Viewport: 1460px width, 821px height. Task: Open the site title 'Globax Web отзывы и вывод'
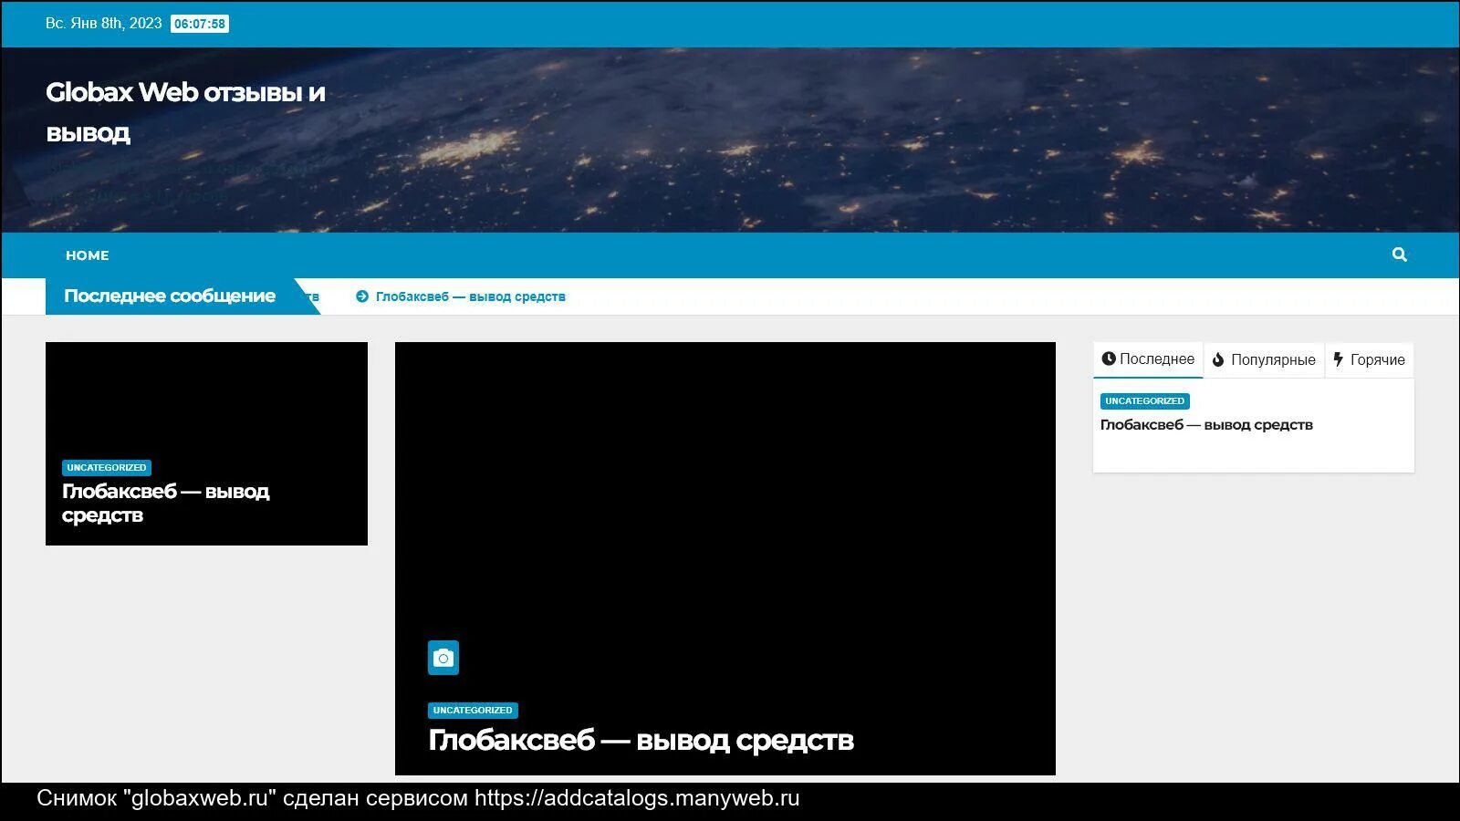(x=185, y=112)
